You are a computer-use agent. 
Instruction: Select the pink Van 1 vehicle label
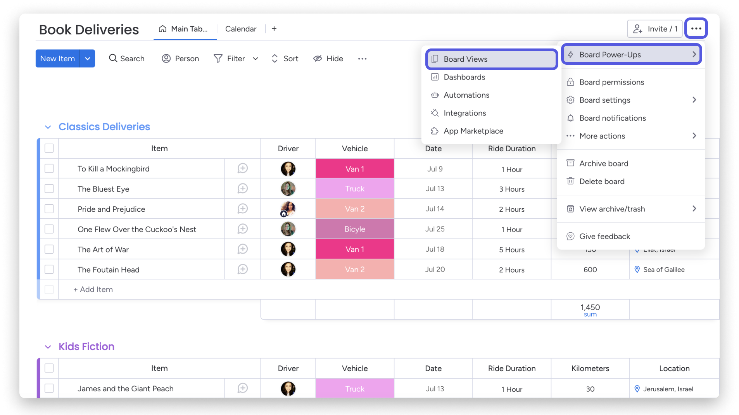pos(355,168)
